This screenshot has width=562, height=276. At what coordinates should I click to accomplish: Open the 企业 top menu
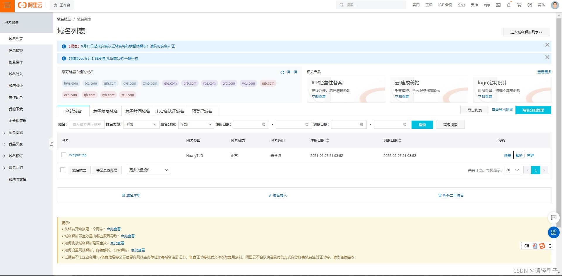pos(462,5)
